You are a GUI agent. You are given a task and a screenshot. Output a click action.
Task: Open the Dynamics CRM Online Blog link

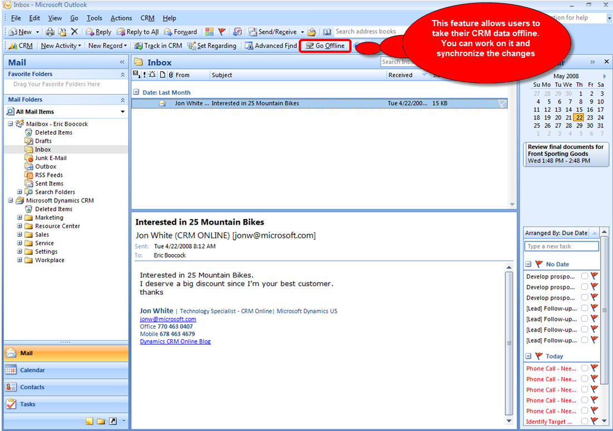[x=175, y=341]
